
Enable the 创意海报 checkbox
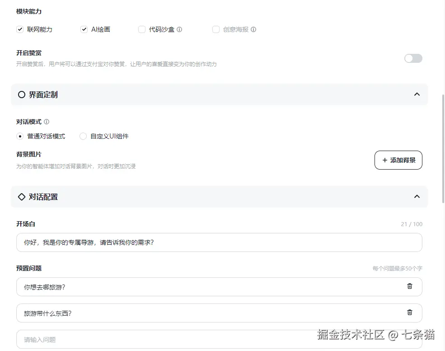point(215,29)
